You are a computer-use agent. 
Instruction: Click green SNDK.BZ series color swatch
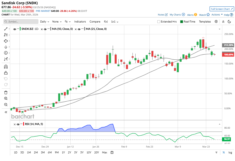pyautogui.click(x=20, y=29)
